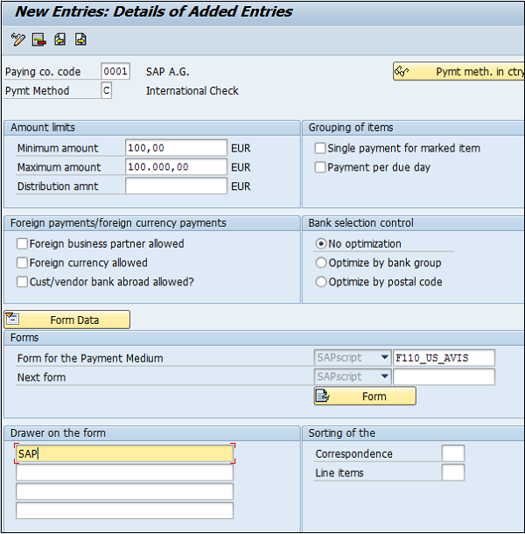This screenshot has width=525, height=534.
Task: Click the Change/Display pencil toolbar icon
Action: pyautogui.click(x=17, y=39)
